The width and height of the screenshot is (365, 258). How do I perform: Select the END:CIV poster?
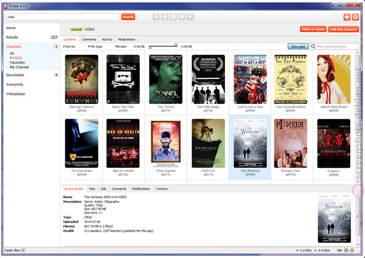208,143
